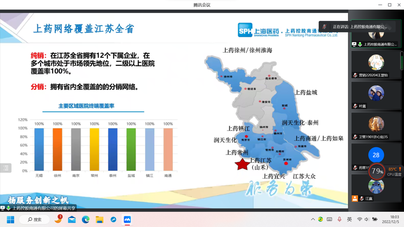Click the speaking presenter tile 上药控股南通有限公
Screen dimensions: 404x227
point(376,34)
